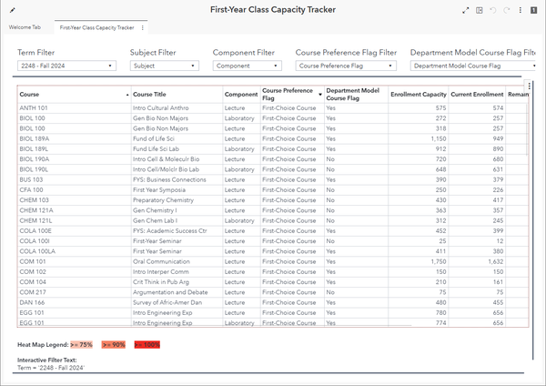Screen dimensions: 546x386
Task: Select the DAN 166 course cell
Action: pos(75,302)
